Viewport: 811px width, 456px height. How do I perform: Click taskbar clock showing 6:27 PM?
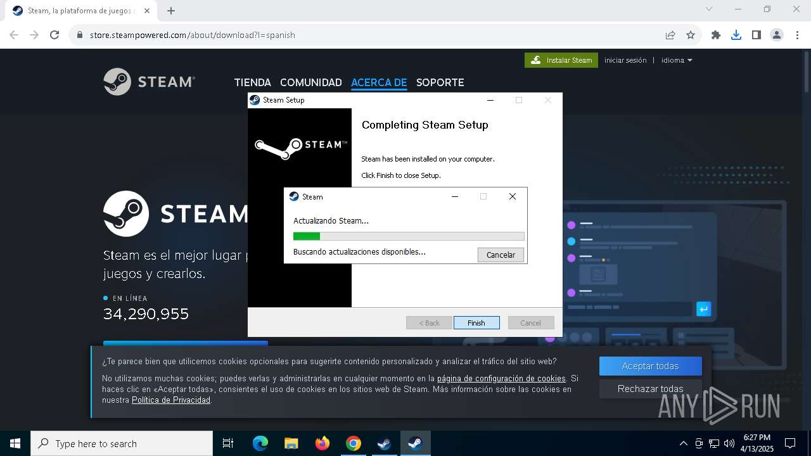click(x=757, y=443)
